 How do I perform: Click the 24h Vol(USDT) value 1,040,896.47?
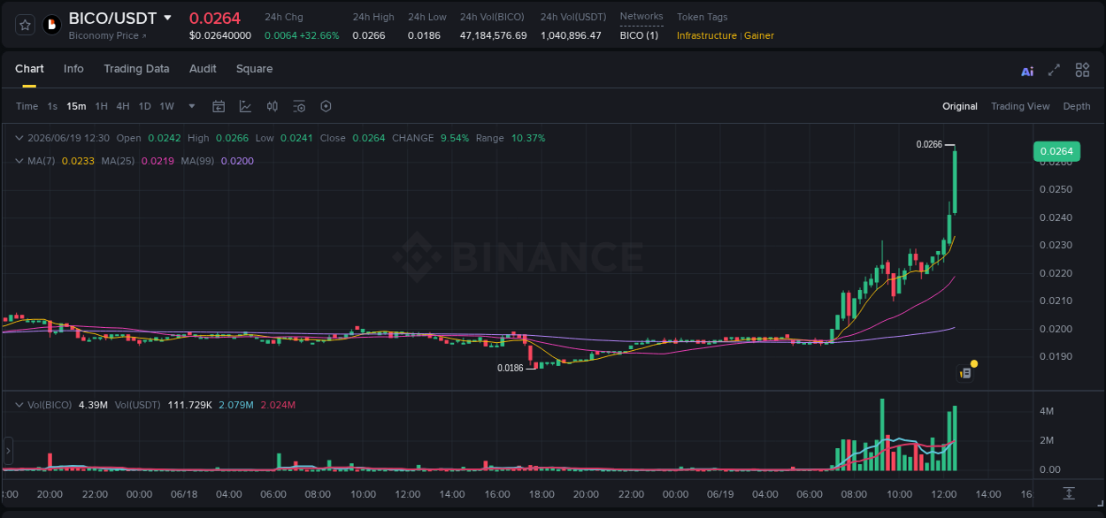point(571,35)
